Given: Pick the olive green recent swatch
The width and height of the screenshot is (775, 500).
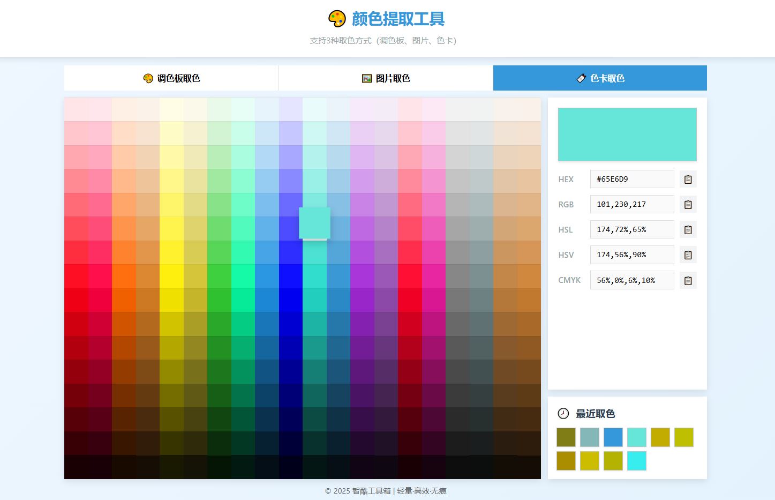Looking at the screenshot, I should pos(566,437).
